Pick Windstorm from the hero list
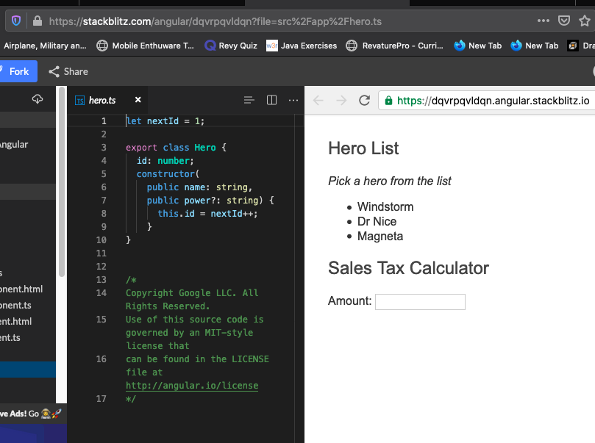Viewport: 595px width, 443px height. pyautogui.click(x=385, y=206)
